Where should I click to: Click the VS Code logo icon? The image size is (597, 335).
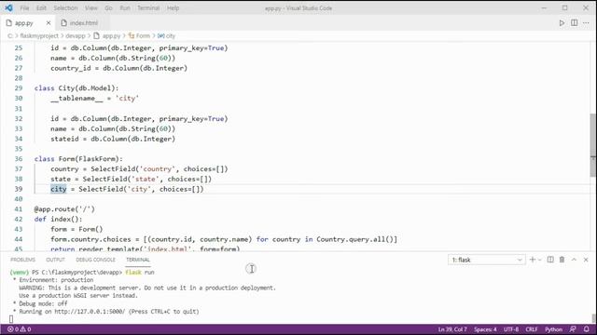(8, 7)
